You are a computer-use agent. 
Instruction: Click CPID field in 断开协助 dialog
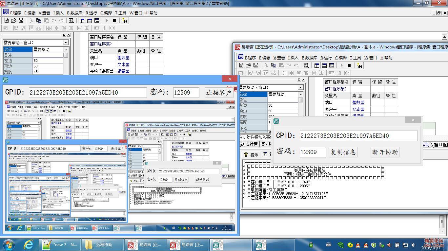coord(358,136)
